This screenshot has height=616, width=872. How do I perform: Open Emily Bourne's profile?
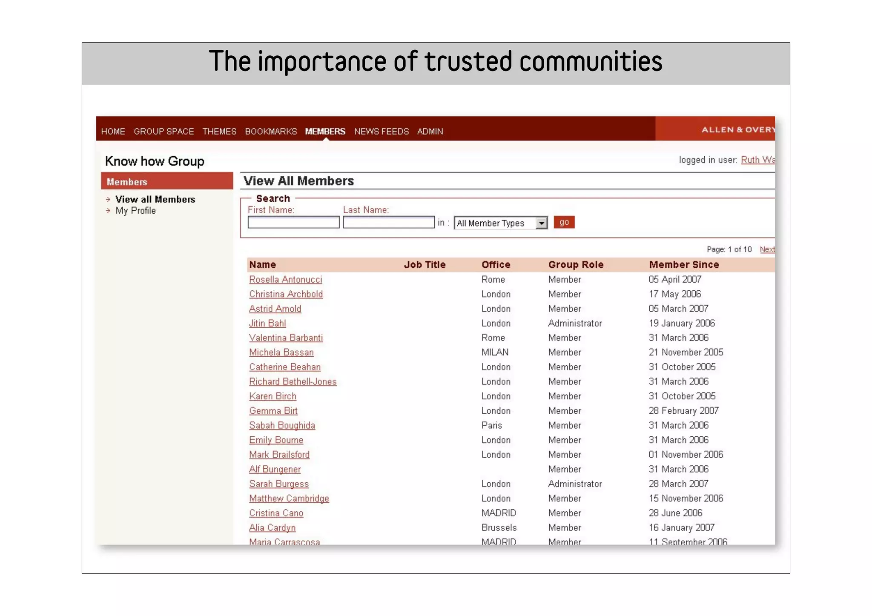276,440
